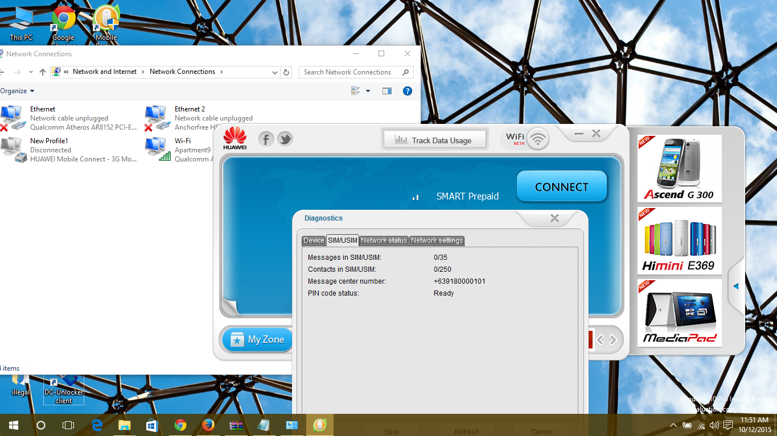Focus the Search Network Connections field
Viewport: 777px width, 436px height.
tap(356, 72)
